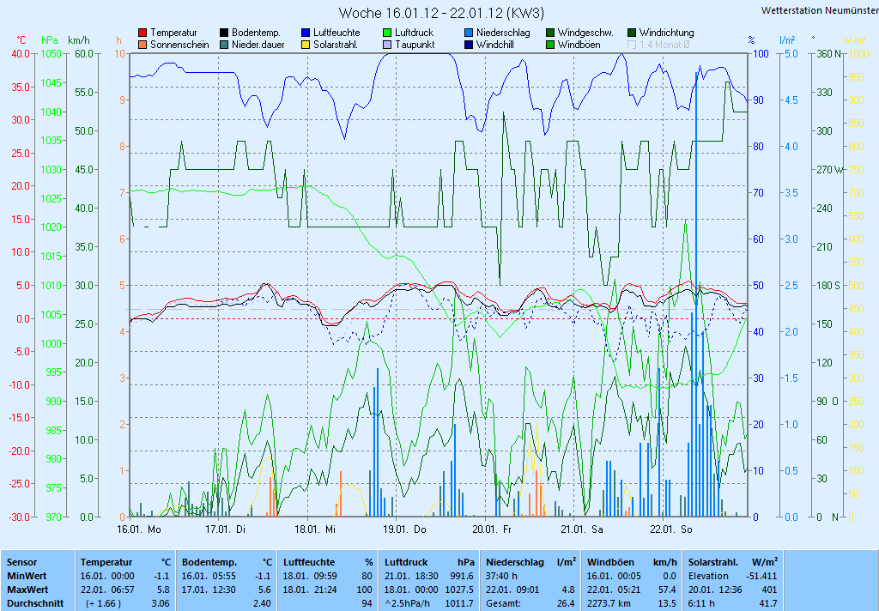Image resolution: width=879 pixels, height=611 pixels.
Task: Click the yellow Solarstrahl. legend square
Action: (306, 45)
